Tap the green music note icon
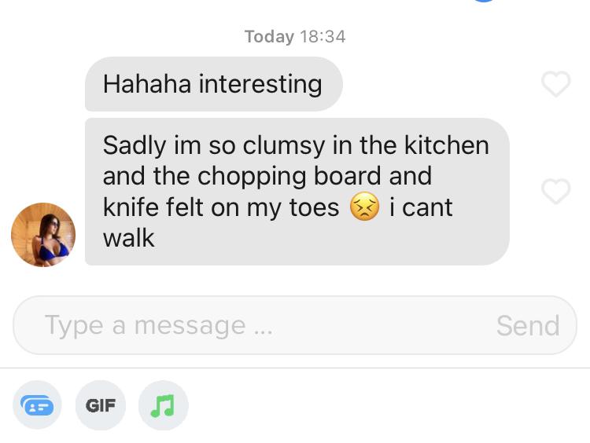Screen dimensions: 590x443 click(163, 405)
